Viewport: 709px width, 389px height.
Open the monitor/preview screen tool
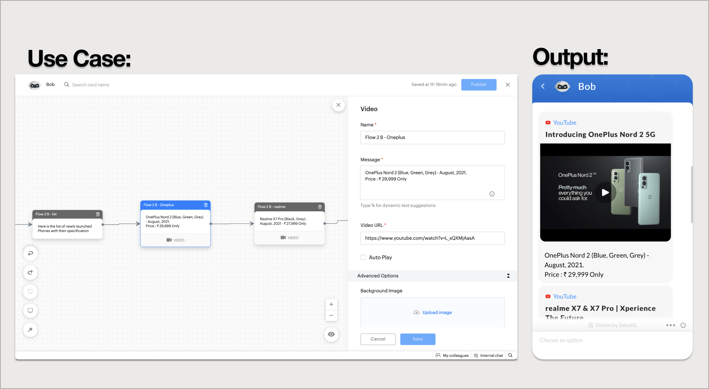click(30, 311)
